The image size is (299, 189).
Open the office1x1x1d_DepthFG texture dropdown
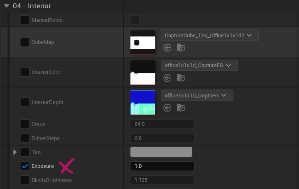pos(197,95)
